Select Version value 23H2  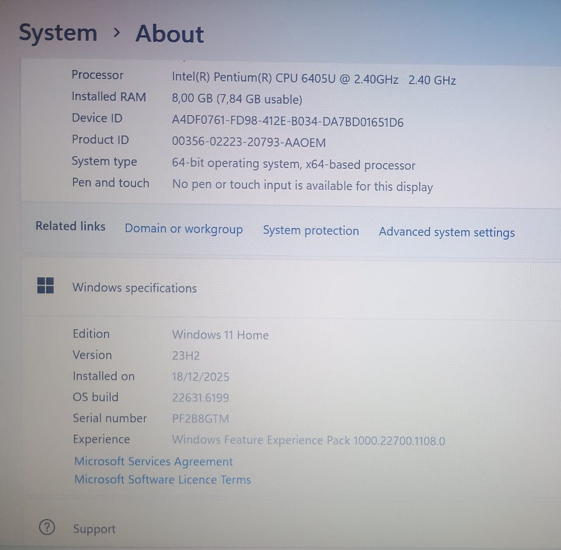pos(186,356)
